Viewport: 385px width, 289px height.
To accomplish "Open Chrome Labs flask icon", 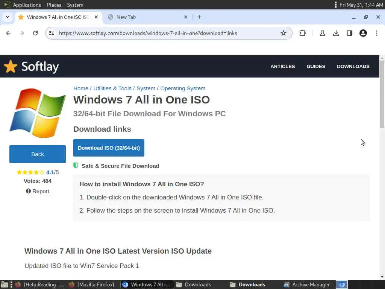I will coord(322,33).
